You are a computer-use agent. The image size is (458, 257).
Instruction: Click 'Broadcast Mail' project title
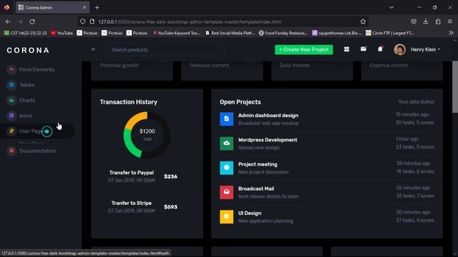[x=256, y=188]
